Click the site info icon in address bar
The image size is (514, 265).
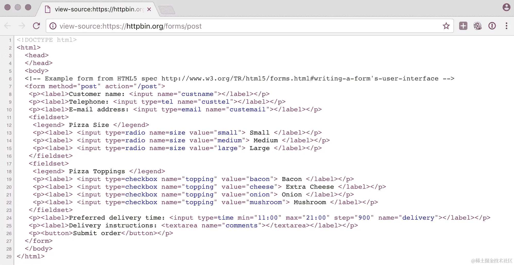[x=53, y=26]
